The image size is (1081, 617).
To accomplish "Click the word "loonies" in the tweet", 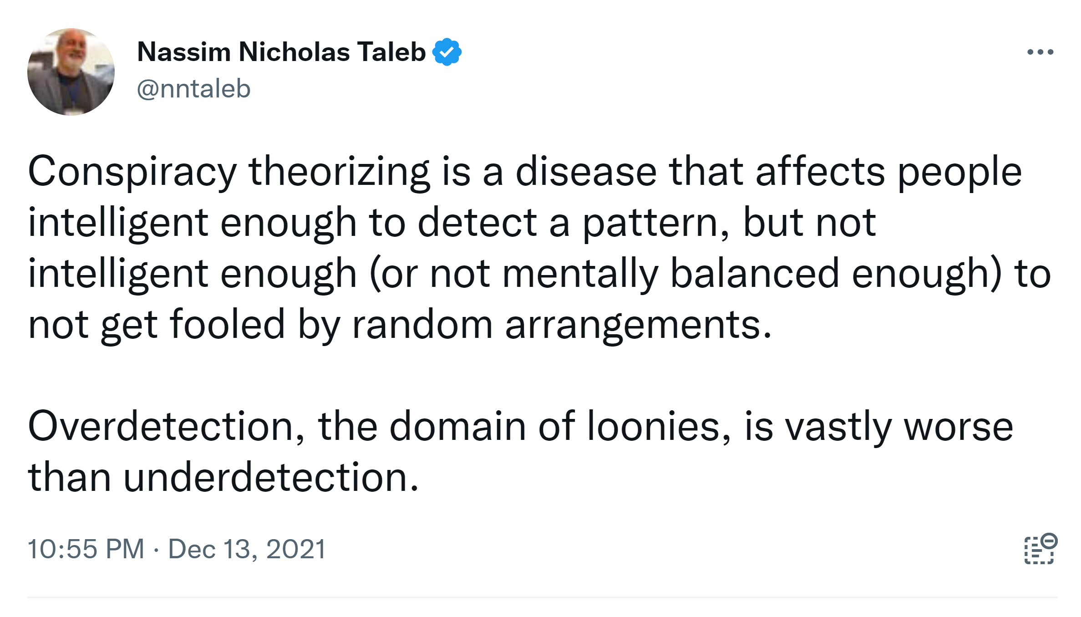I will (659, 427).
